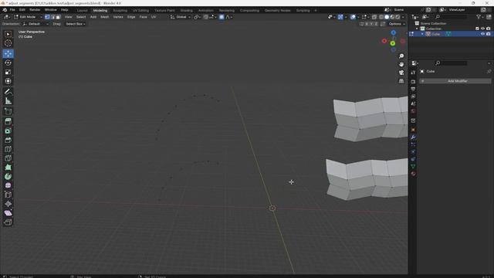This screenshot has height=278, width=494.
Task: Uncheck the Collection exclude checkbox
Action: (x=477, y=29)
